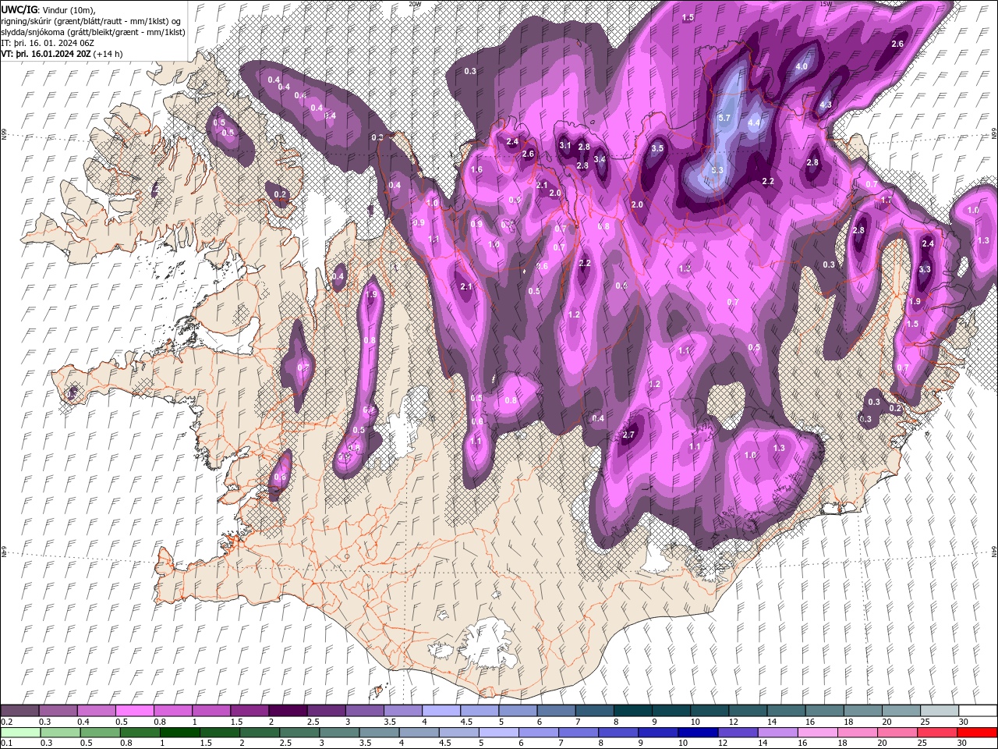Click darkest green swatch for 1 in rain legend
998x749 pixels.
pos(179,733)
